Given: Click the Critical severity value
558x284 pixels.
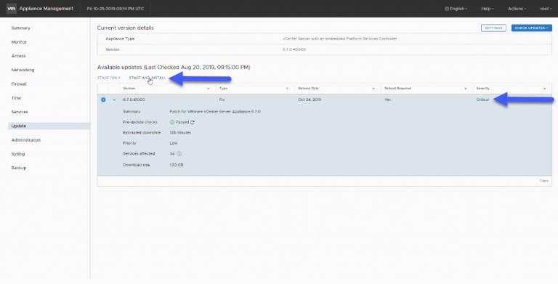Looking at the screenshot, I should [482, 100].
